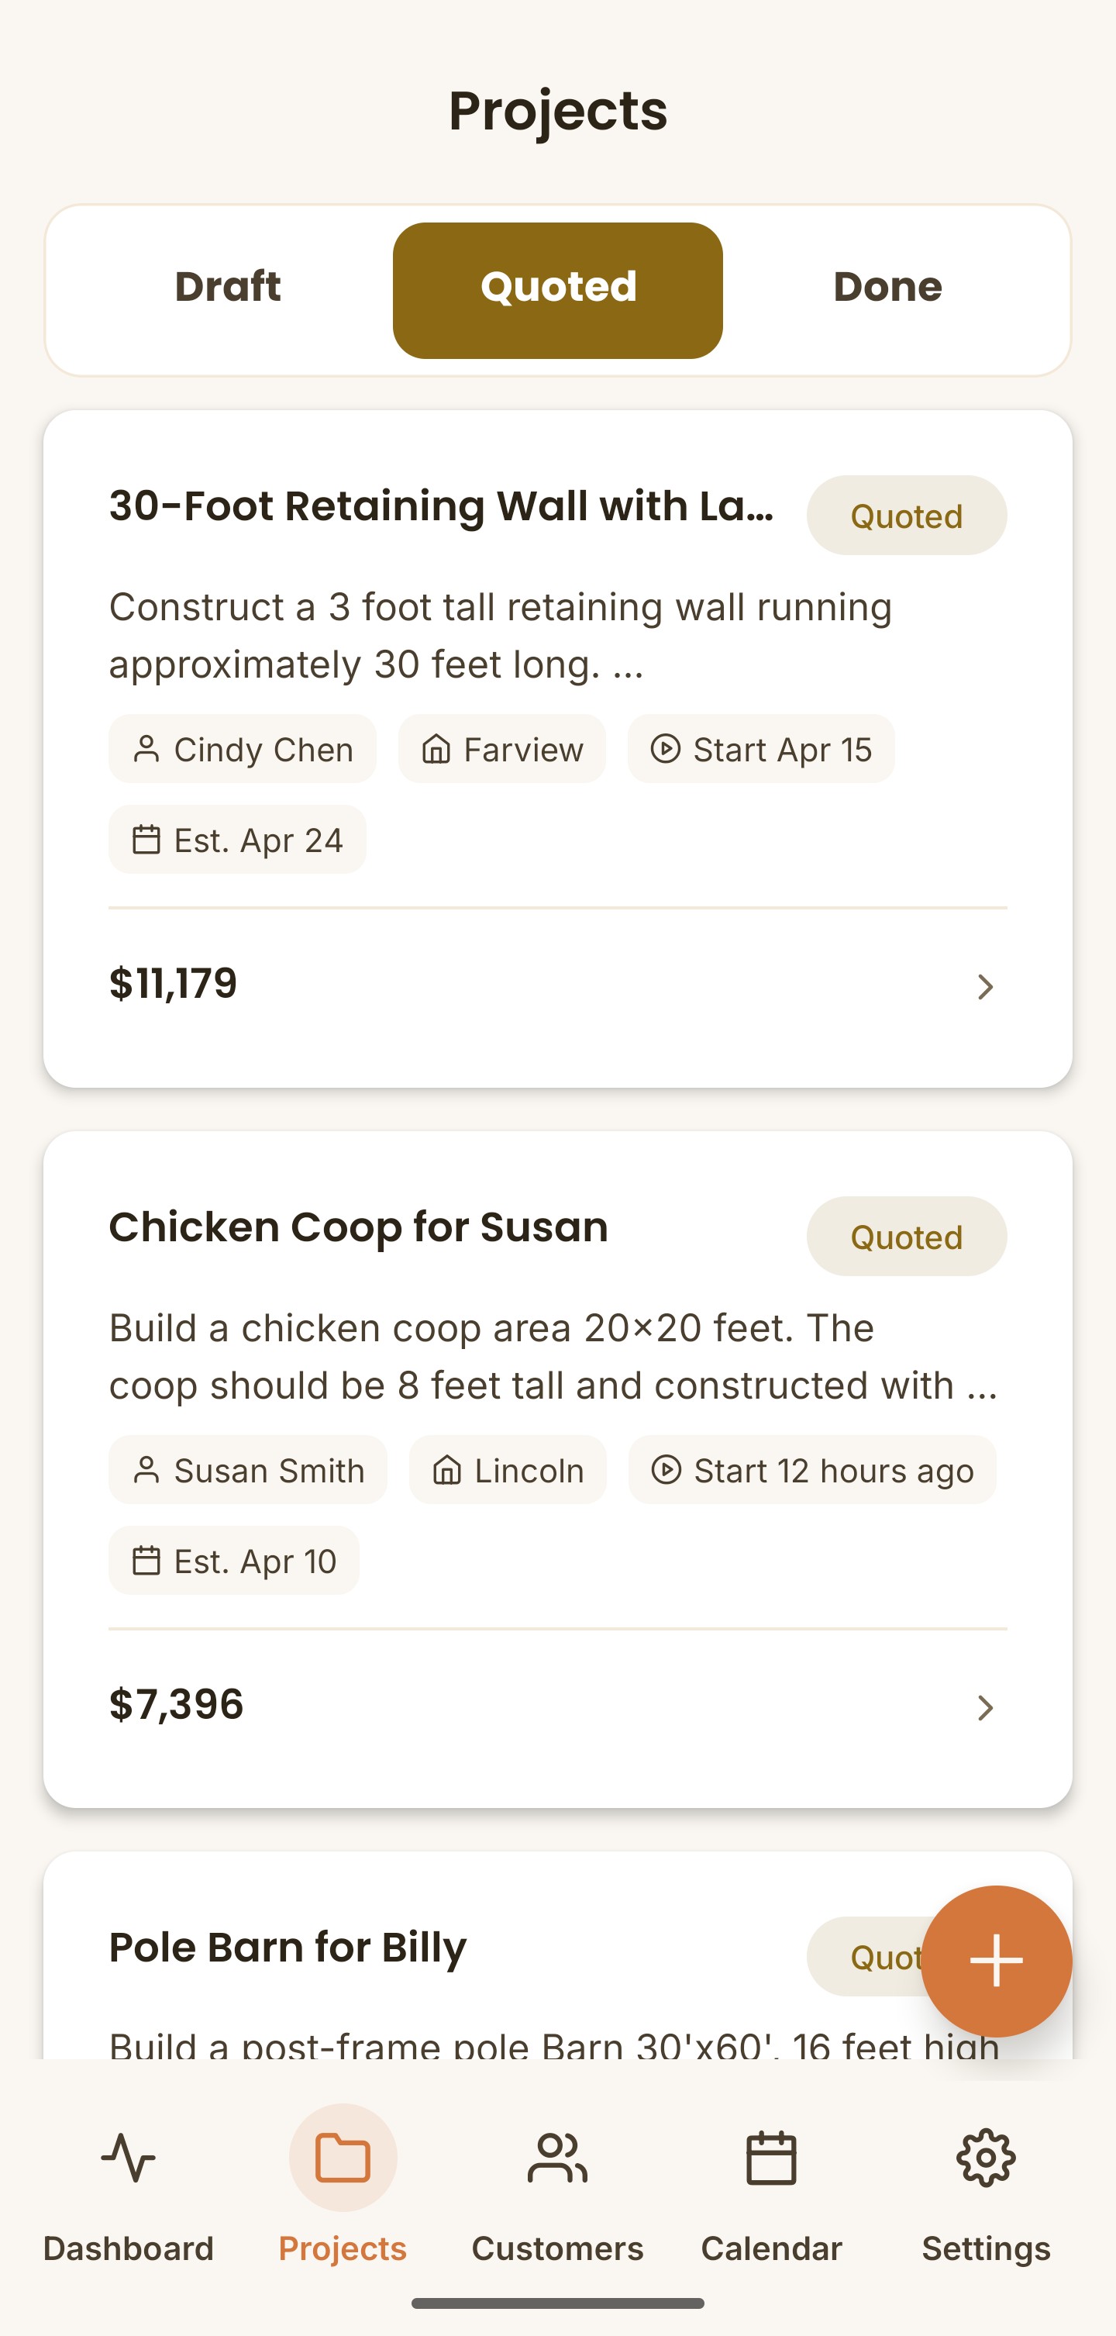Switch to the Draft filter

tap(228, 288)
